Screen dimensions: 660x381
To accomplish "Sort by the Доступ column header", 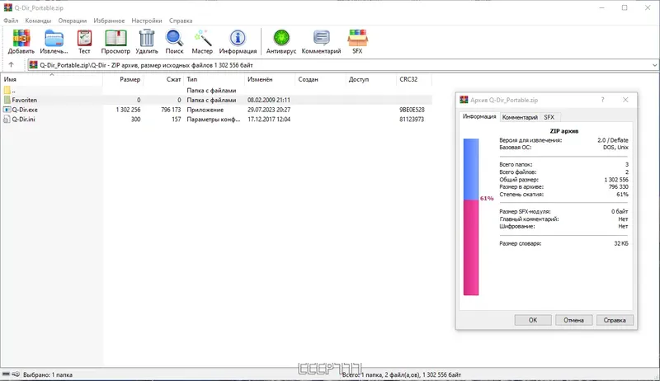I will [x=370, y=79].
